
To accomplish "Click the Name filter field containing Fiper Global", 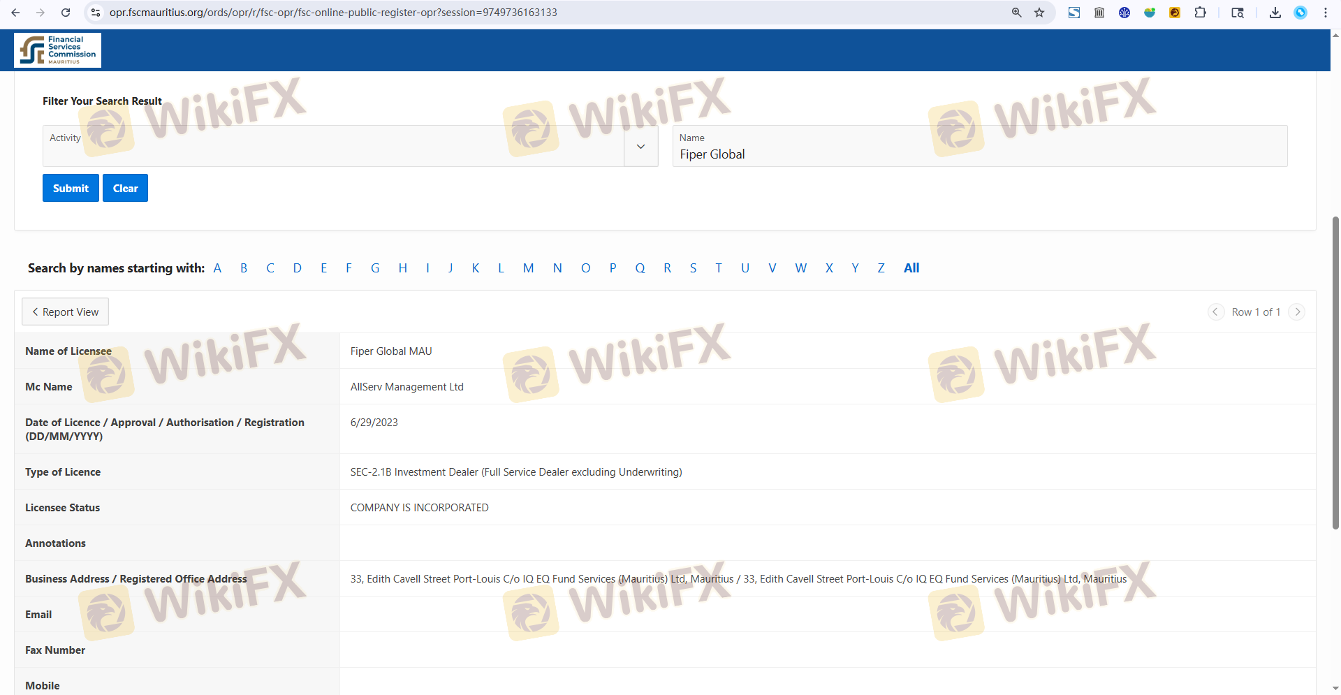I will 980,146.
